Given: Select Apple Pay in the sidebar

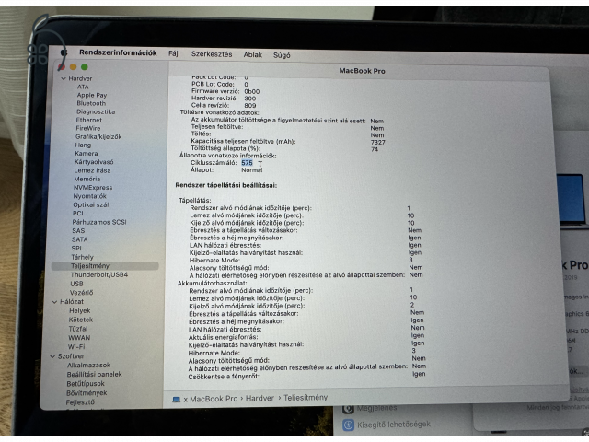Looking at the screenshot, I should pos(92,95).
